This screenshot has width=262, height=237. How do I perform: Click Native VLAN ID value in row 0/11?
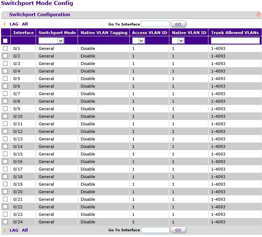(173, 124)
